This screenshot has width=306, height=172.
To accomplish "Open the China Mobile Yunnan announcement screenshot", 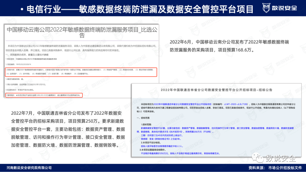I will tap(82, 61).
